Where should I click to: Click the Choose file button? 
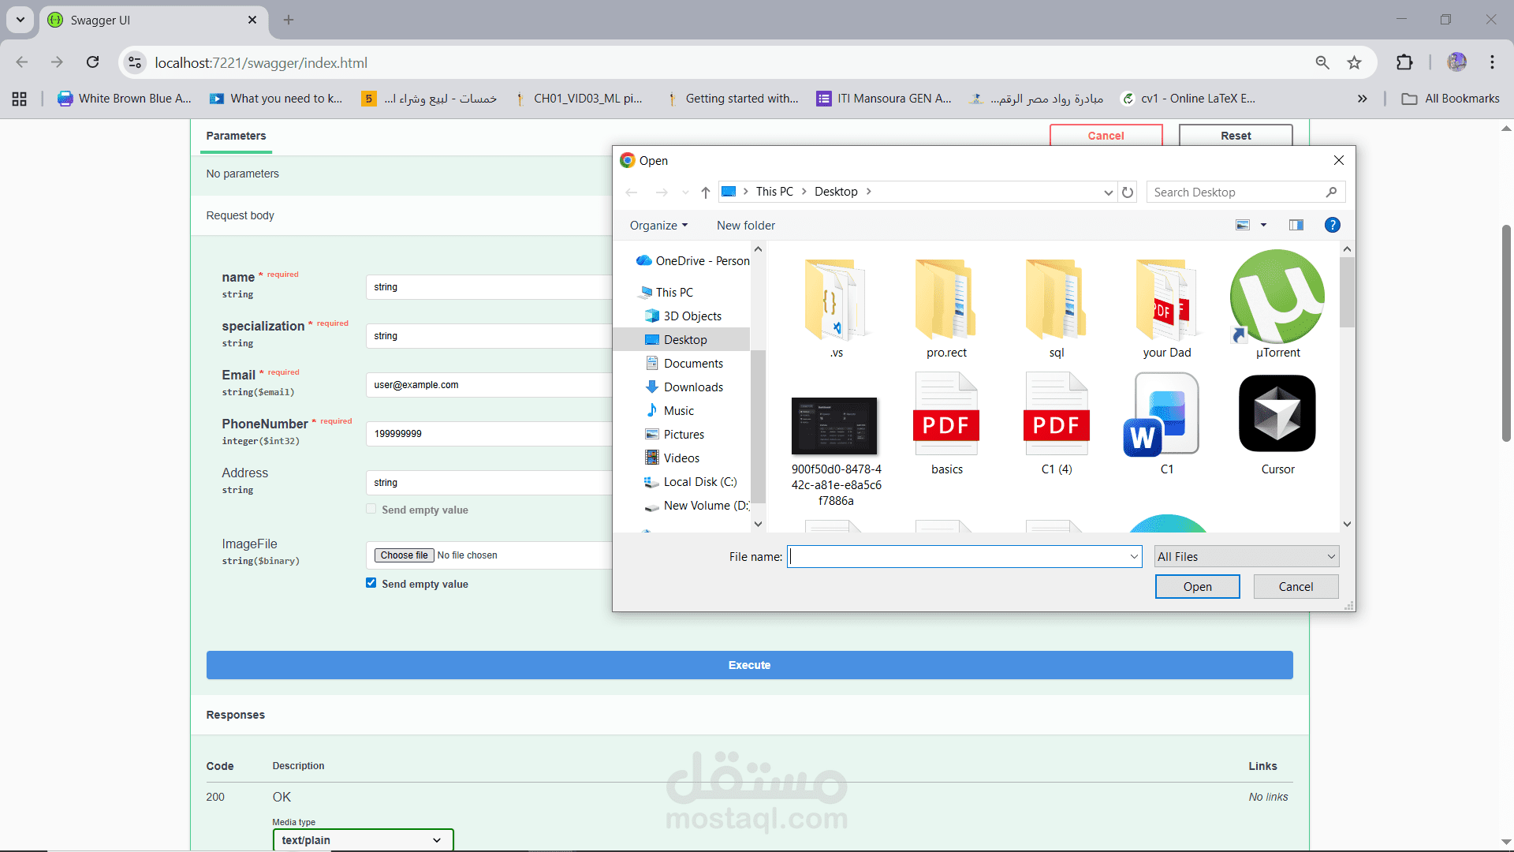click(x=404, y=555)
